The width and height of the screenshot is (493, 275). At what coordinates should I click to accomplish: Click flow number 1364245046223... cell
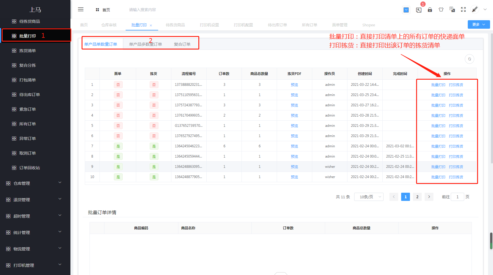pyautogui.click(x=189, y=146)
